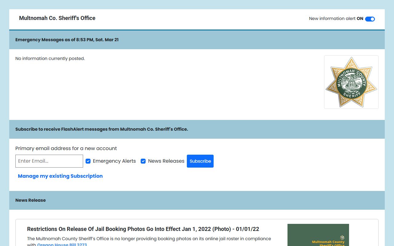Toggle the New information alert switch
The image size is (394, 246).
click(370, 19)
